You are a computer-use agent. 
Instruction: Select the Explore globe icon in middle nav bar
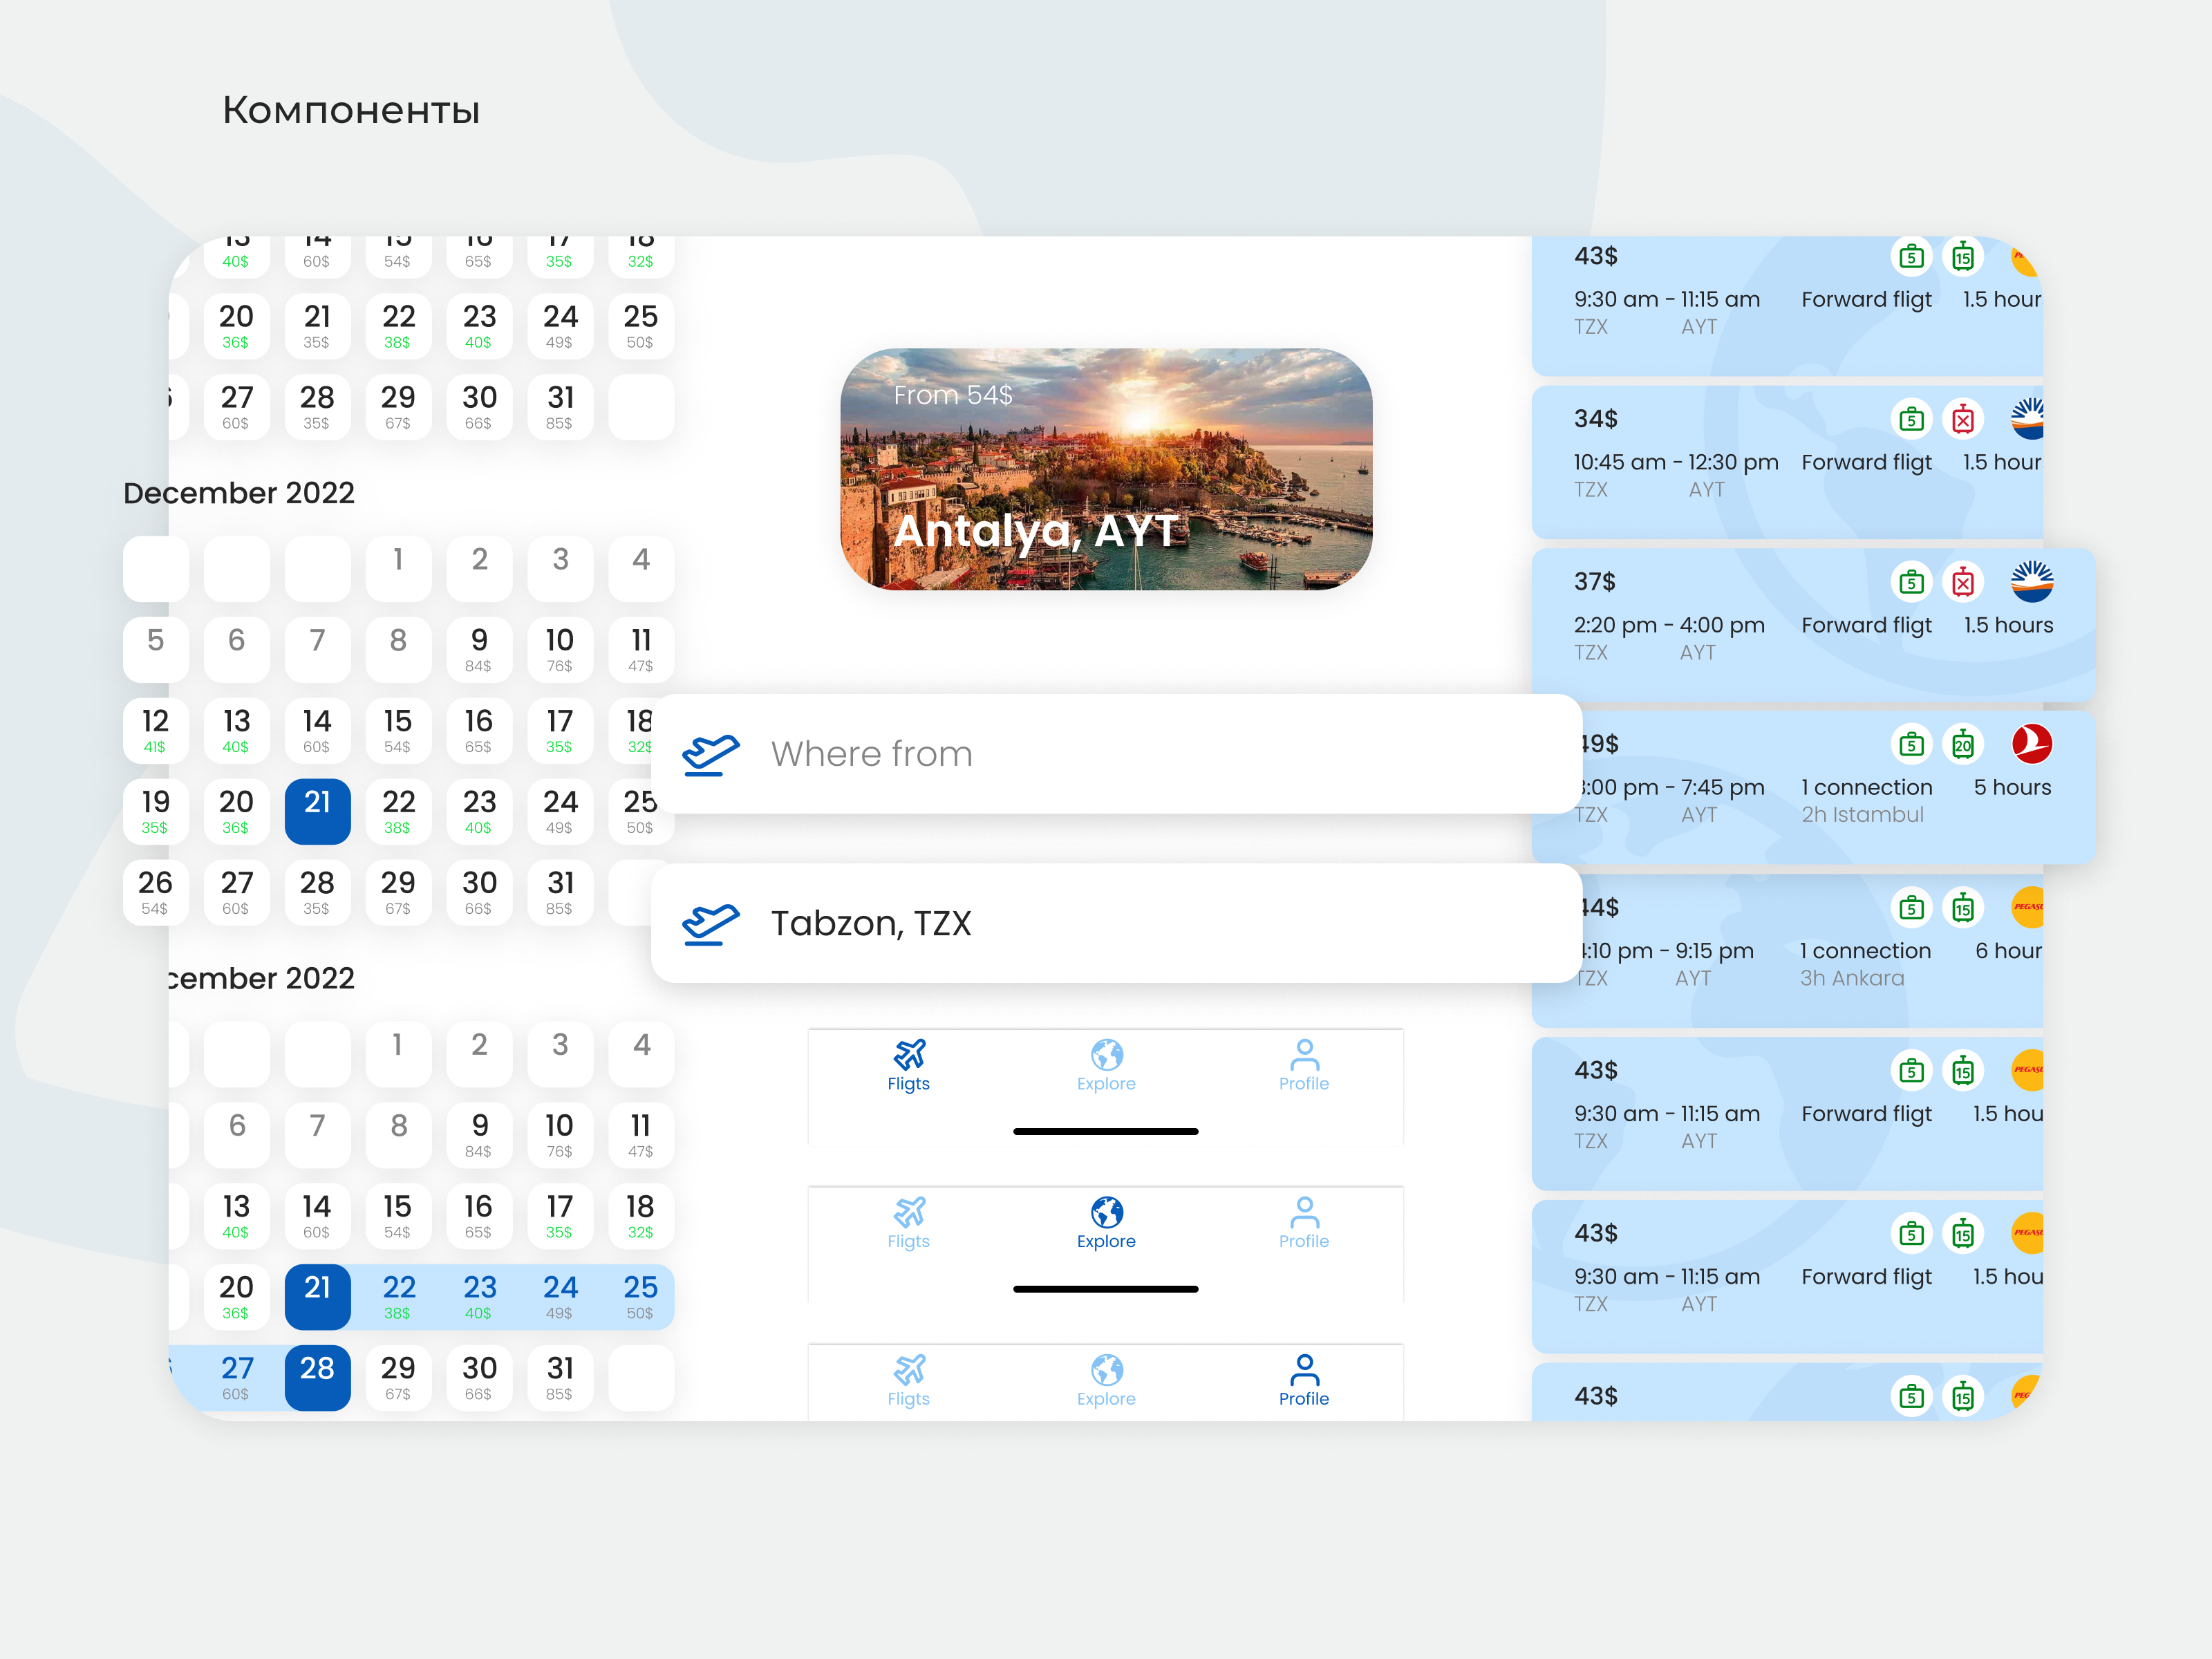pos(1106,1212)
